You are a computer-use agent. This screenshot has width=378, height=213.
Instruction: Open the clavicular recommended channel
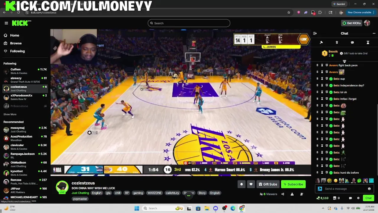coord(25,147)
